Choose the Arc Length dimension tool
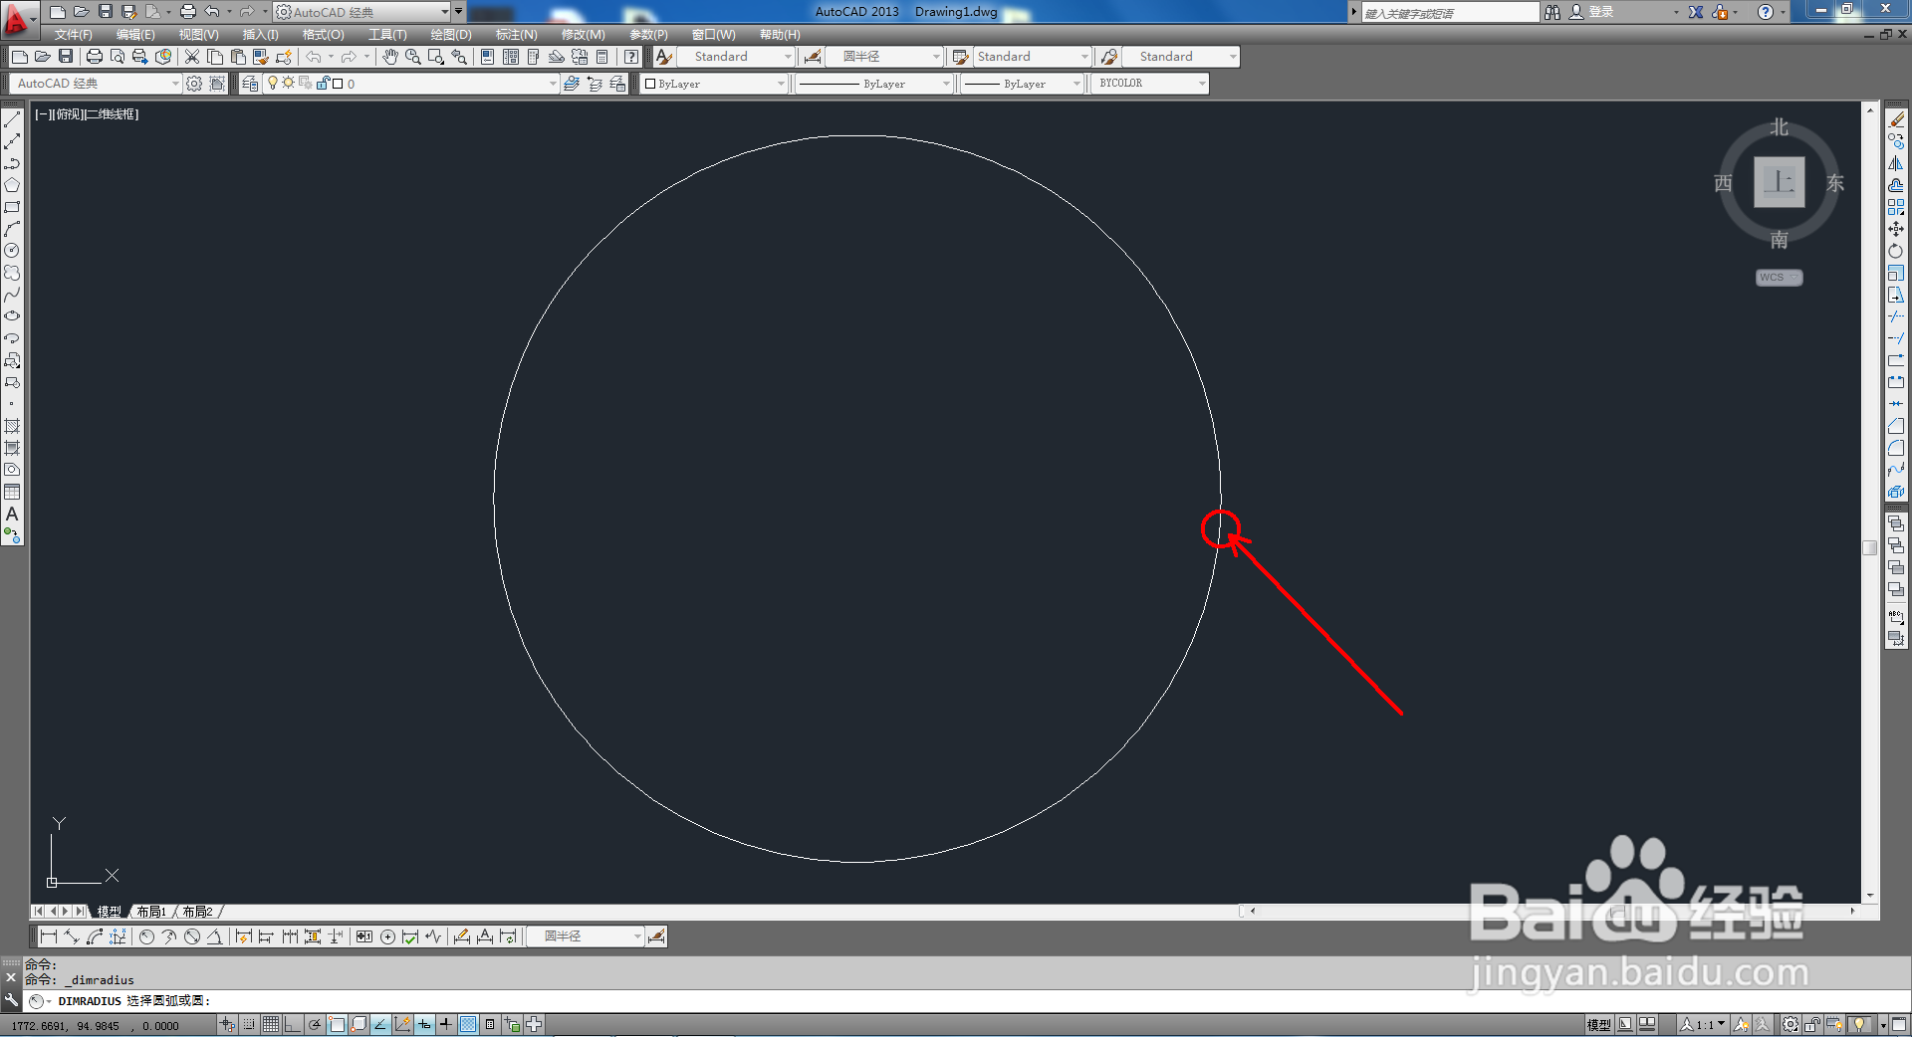Viewport: 1912px width, 1037px height. pyautogui.click(x=95, y=936)
